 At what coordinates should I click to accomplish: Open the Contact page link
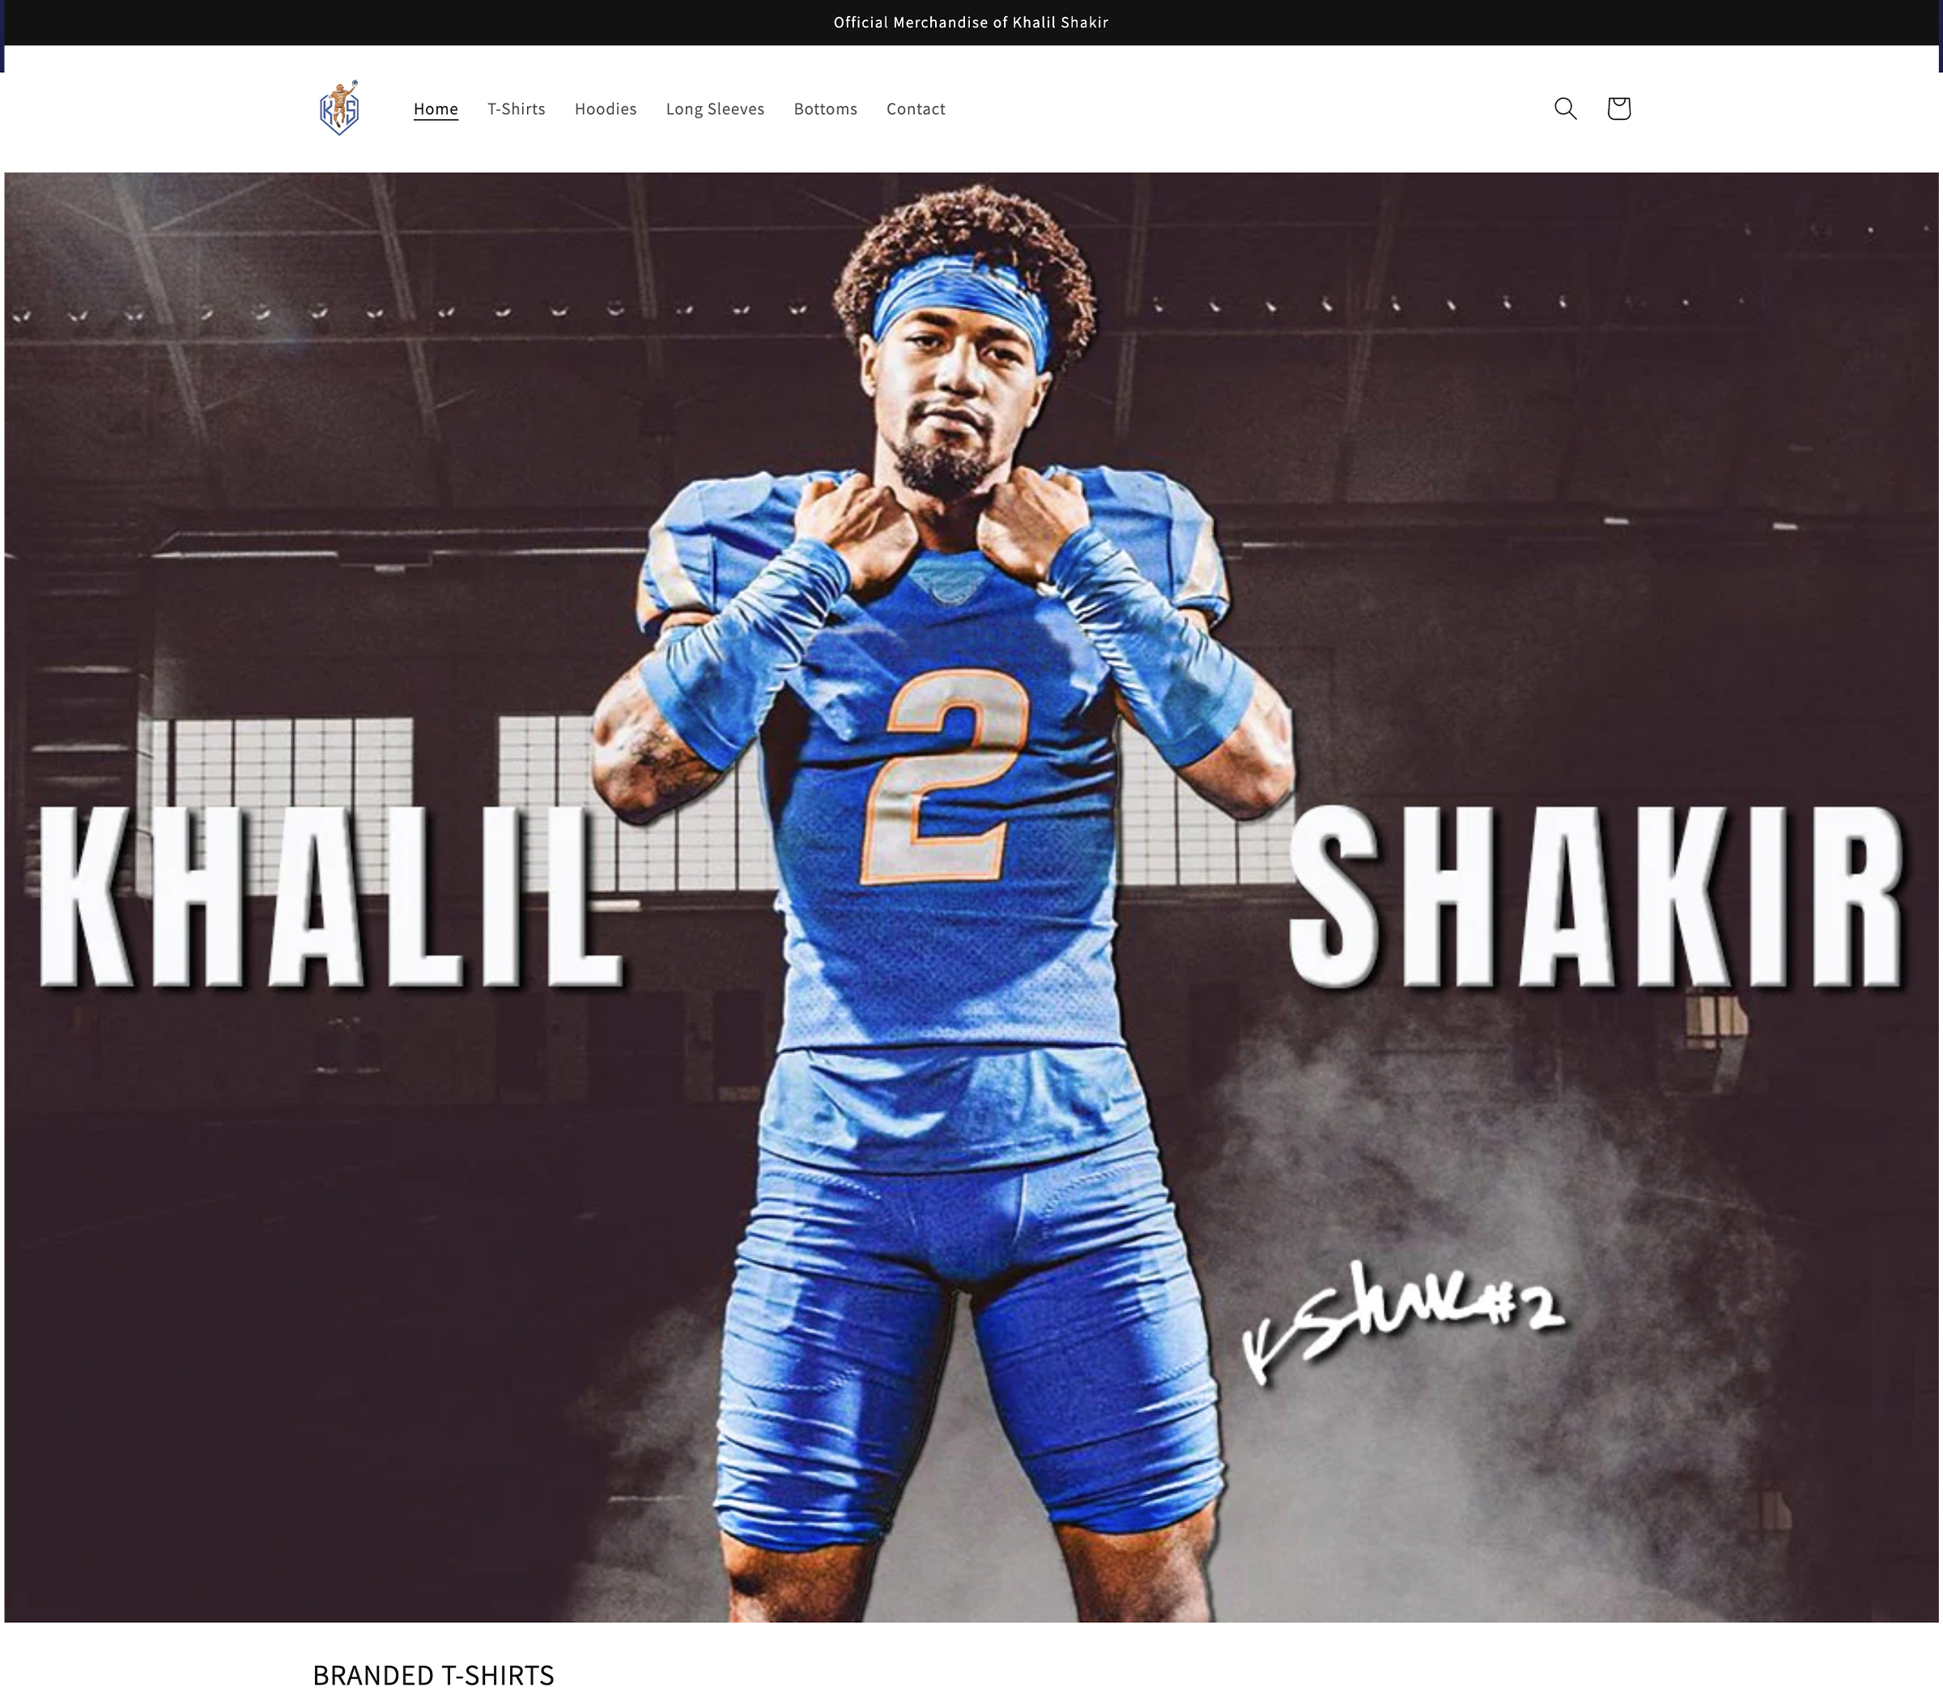[916, 109]
